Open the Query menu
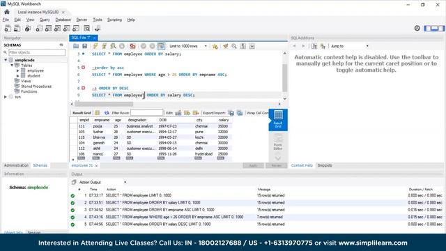The height and width of the screenshot is (251, 446). coord(45,20)
